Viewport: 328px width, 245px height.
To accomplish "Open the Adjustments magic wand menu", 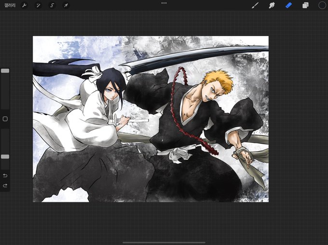I will pos(38,5).
